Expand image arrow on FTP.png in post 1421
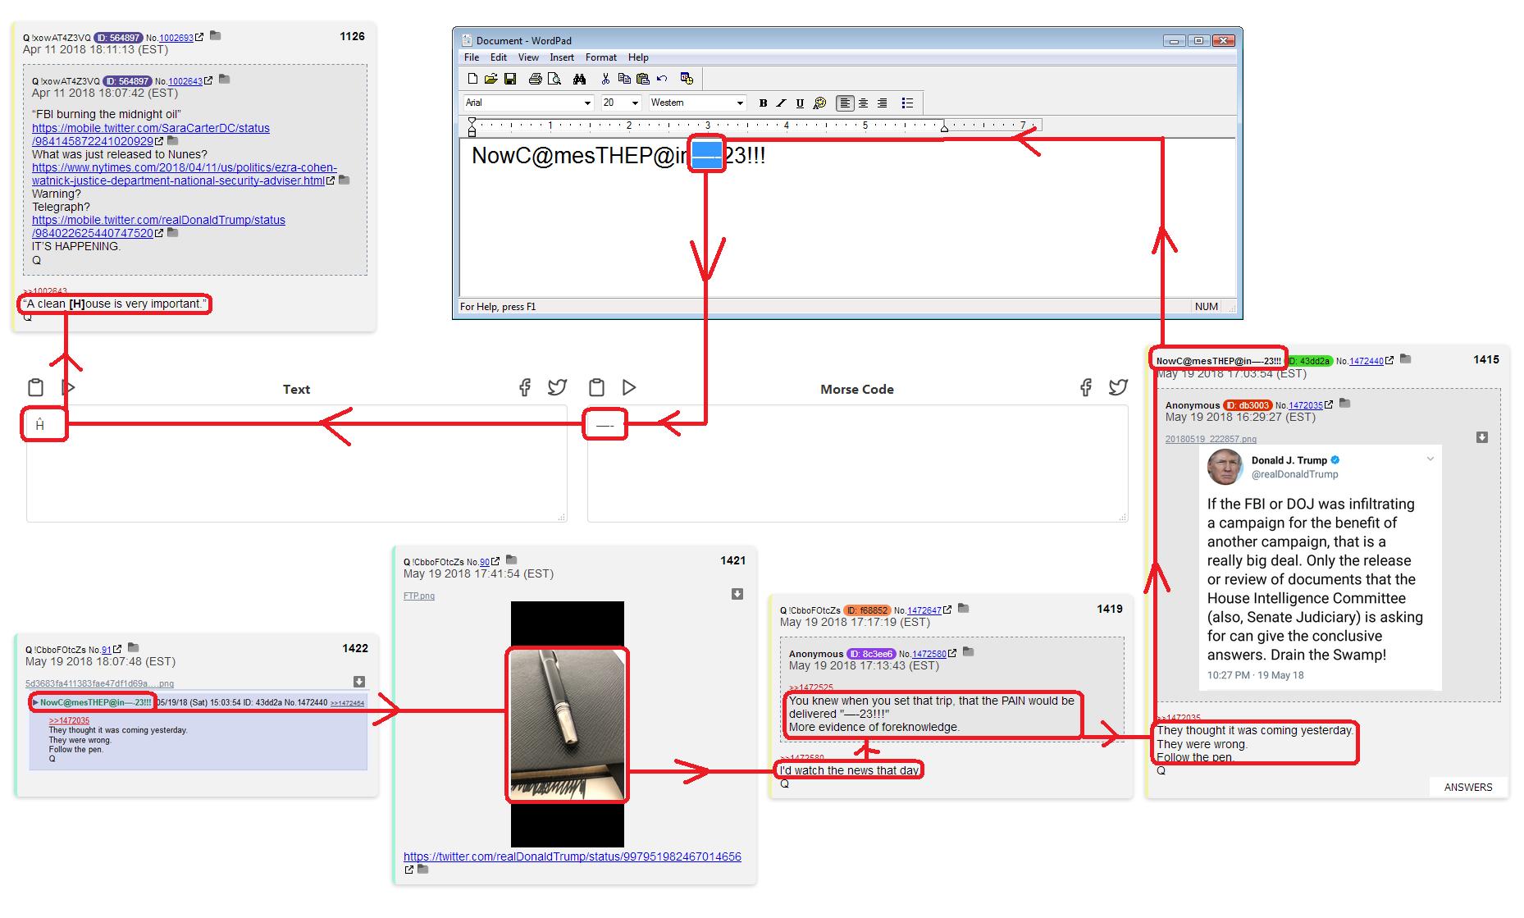The width and height of the screenshot is (1524, 918). coord(737,594)
